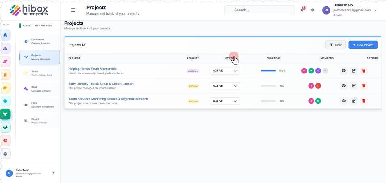Open Report in Project Management menu

40,121
